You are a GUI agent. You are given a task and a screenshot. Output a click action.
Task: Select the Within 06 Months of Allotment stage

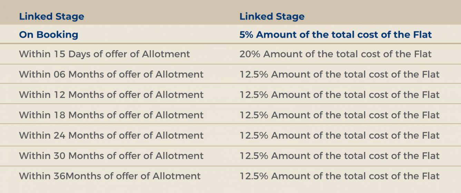pyautogui.click(x=111, y=74)
